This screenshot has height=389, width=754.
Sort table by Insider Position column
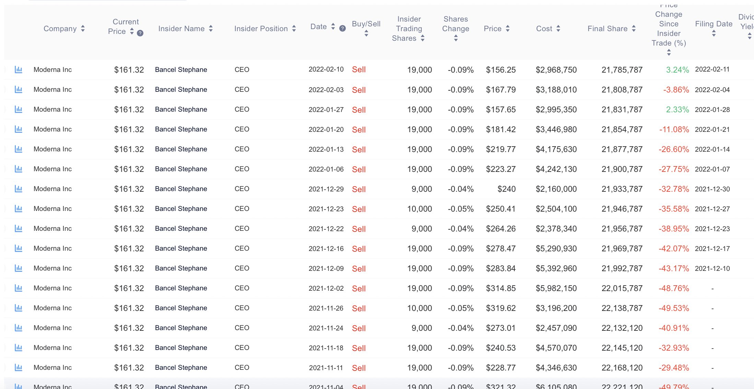[x=294, y=29]
